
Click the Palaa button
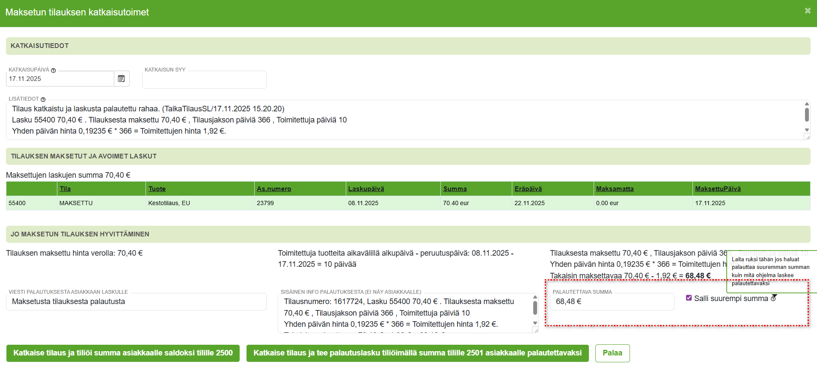coord(612,353)
